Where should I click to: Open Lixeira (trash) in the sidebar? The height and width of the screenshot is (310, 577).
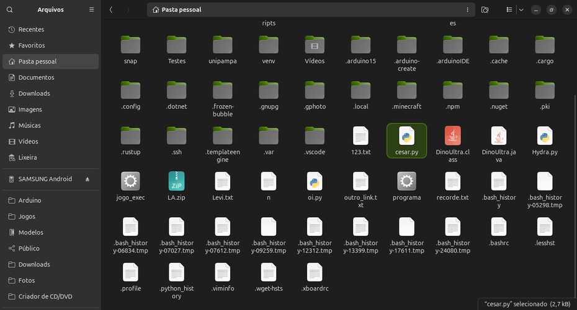click(x=50, y=157)
